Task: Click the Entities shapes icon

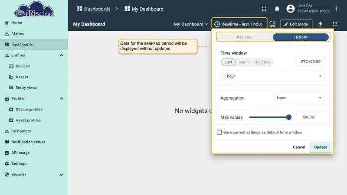Action: pos(7,55)
